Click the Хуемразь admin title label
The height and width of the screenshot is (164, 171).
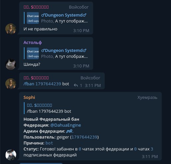(147, 98)
